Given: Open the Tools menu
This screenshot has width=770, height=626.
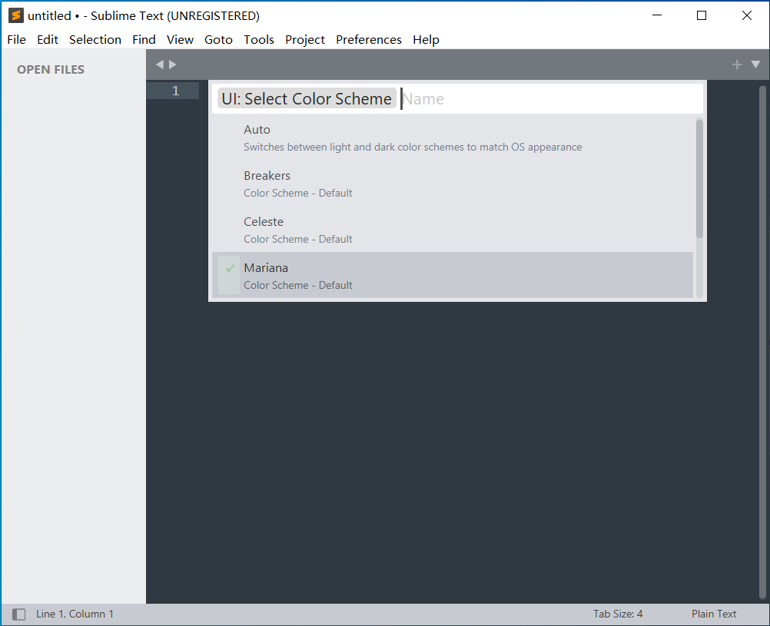Looking at the screenshot, I should pyautogui.click(x=258, y=39).
